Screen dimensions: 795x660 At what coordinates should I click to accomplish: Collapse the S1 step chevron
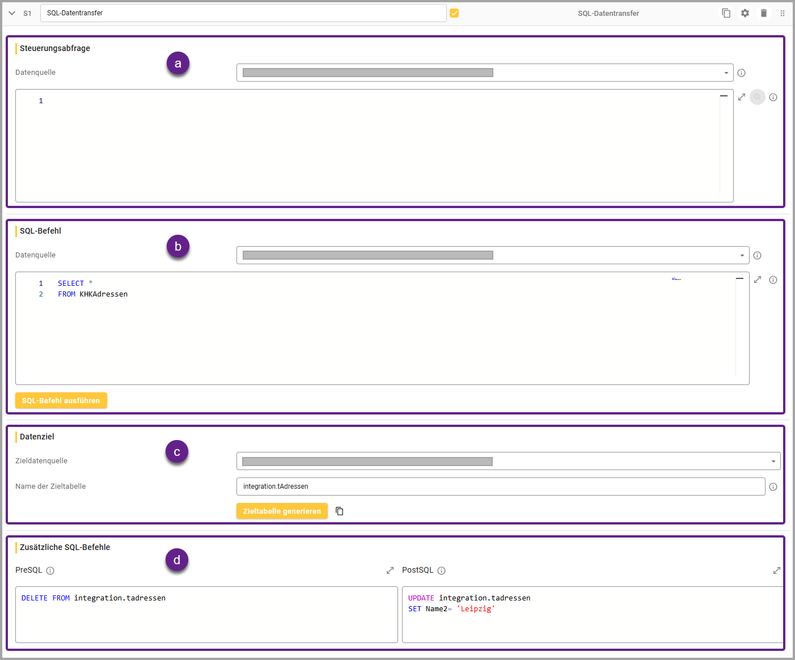(12, 13)
